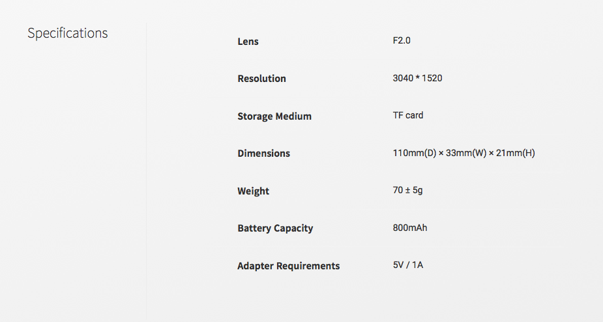Click the TF card value
The width and height of the screenshot is (603, 322).
pos(408,115)
